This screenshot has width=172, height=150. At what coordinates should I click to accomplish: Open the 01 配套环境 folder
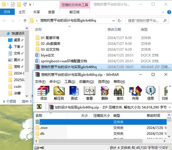[x=50, y=38]
